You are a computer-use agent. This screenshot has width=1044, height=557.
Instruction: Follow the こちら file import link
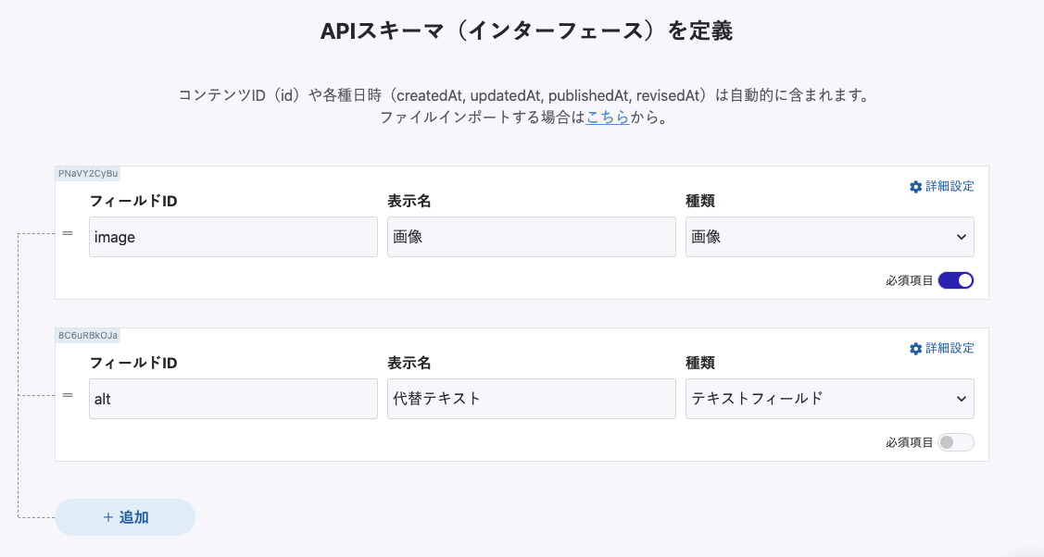[x=608, y=118]
